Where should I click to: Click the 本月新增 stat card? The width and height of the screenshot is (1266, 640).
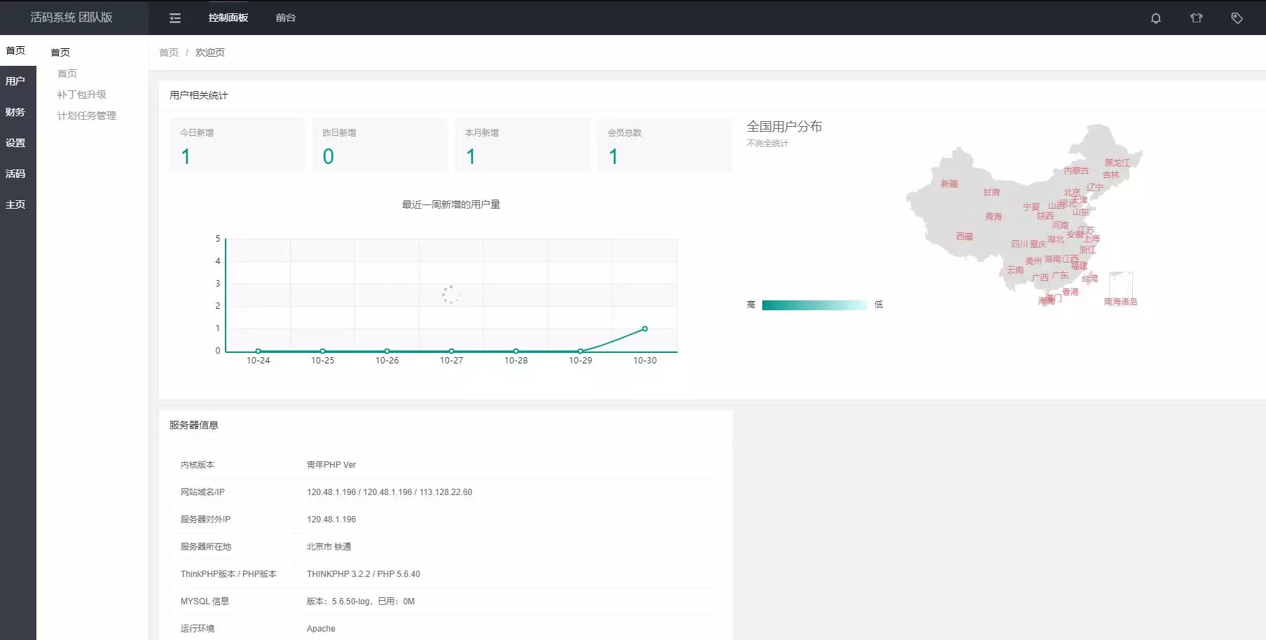point(523,145)
